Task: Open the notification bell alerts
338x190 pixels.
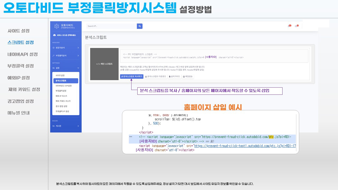Action: [289, 26]
